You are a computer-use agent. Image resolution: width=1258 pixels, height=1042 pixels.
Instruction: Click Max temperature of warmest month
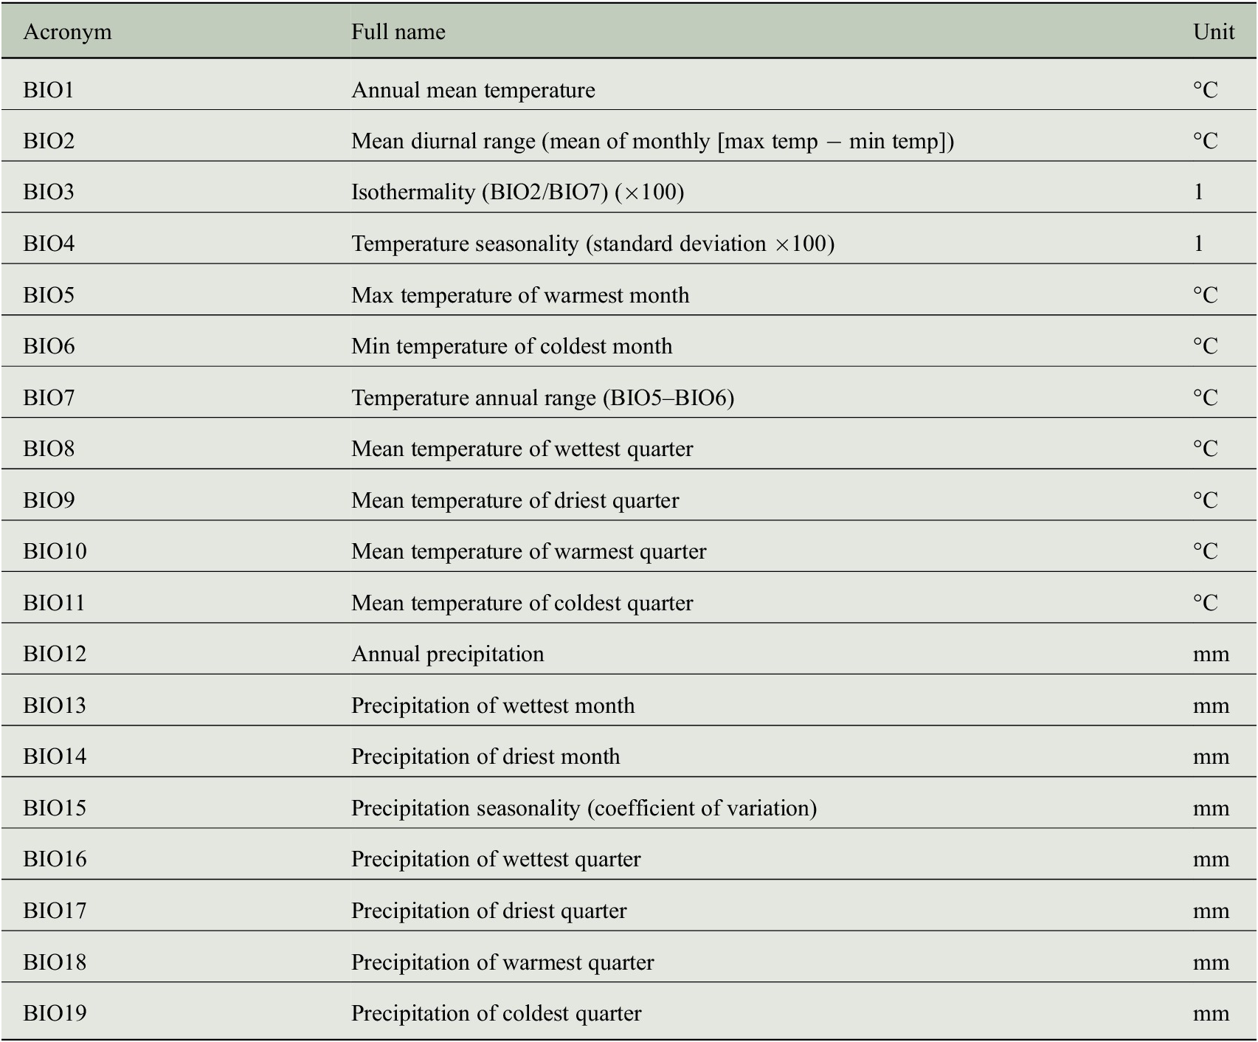(x=520, y=295)
